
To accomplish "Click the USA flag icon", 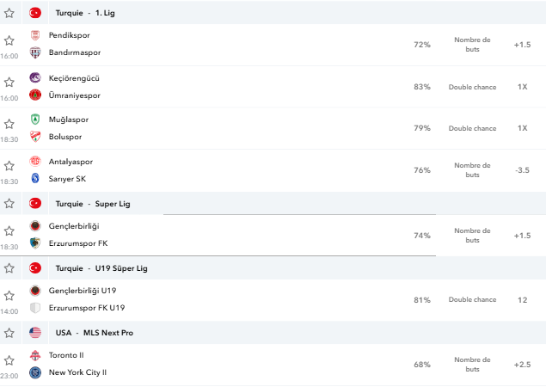I will 35,333.
